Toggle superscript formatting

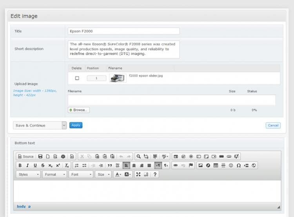(58, 165)
